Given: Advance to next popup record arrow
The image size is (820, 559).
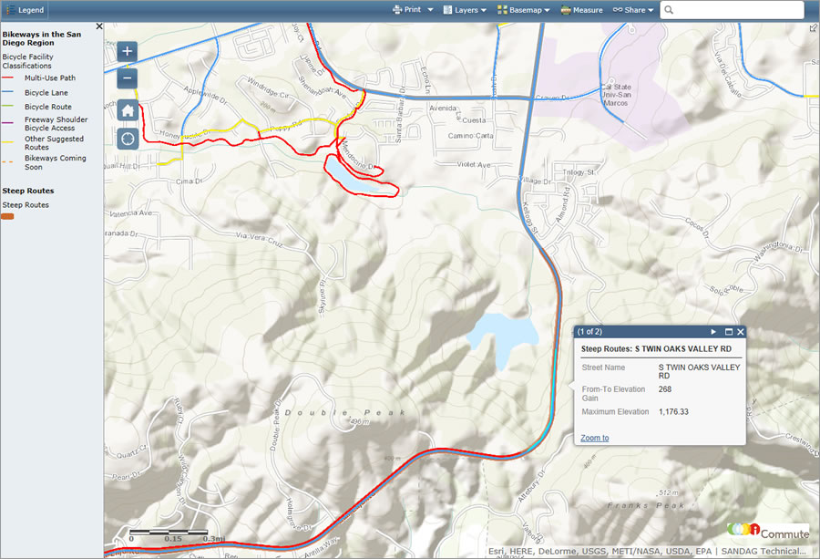Looking at the screenshot, I should point(712,332).
